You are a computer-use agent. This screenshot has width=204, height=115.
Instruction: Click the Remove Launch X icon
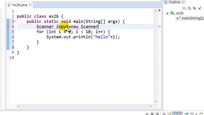coord(152,114)
